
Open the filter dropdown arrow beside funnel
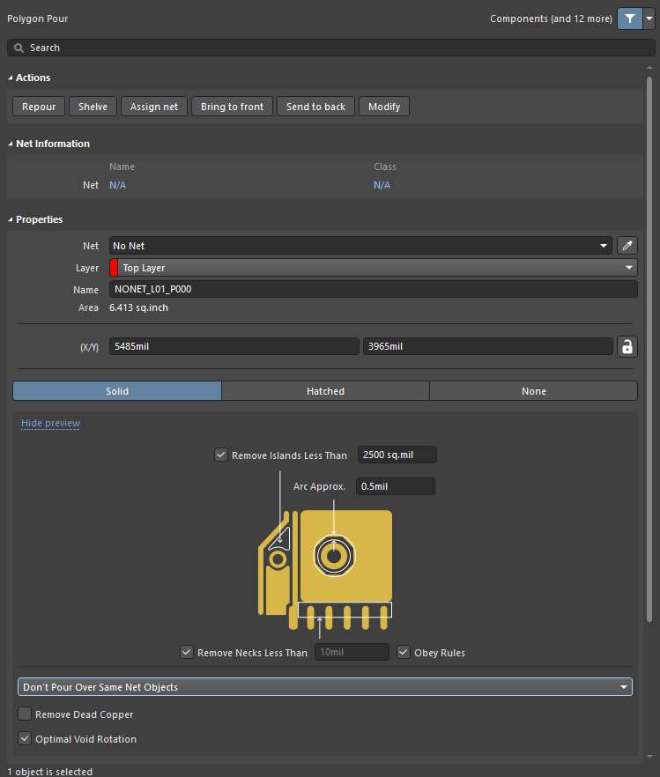click(649, 18)
